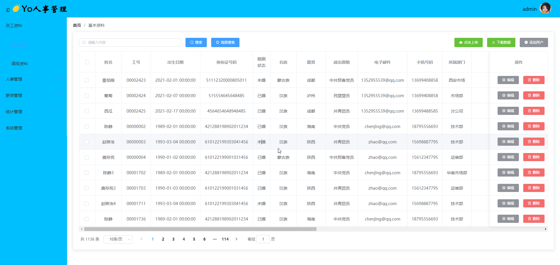Viewport: 560px width, 265px height.
Task: Select checkbox for 赵琳浩 row
Action: (87, 142)
